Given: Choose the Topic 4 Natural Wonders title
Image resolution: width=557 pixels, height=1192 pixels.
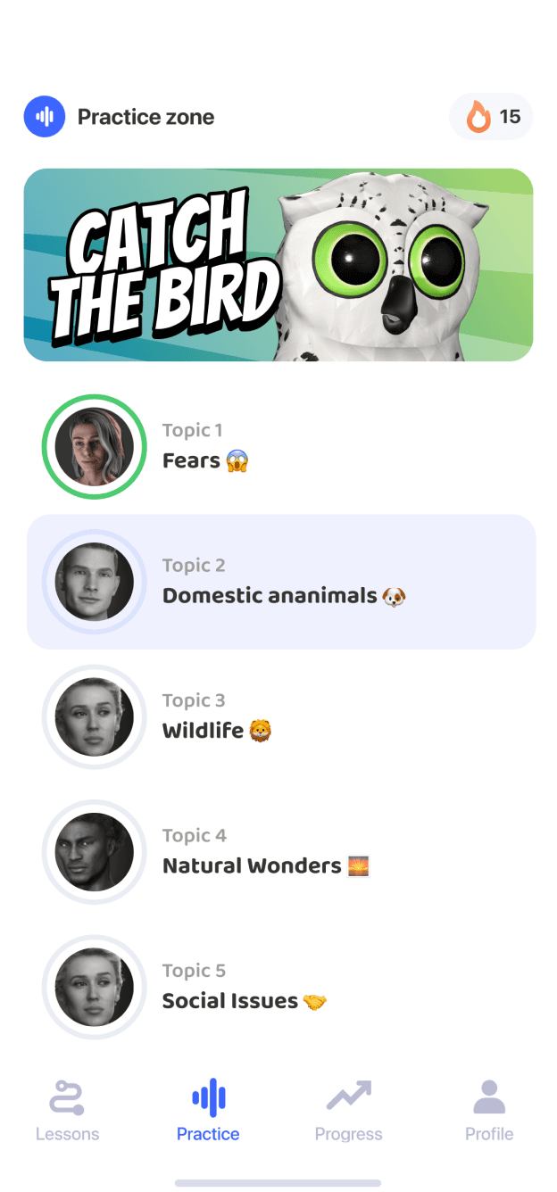Looking at the screenshot, I should 253,865.
